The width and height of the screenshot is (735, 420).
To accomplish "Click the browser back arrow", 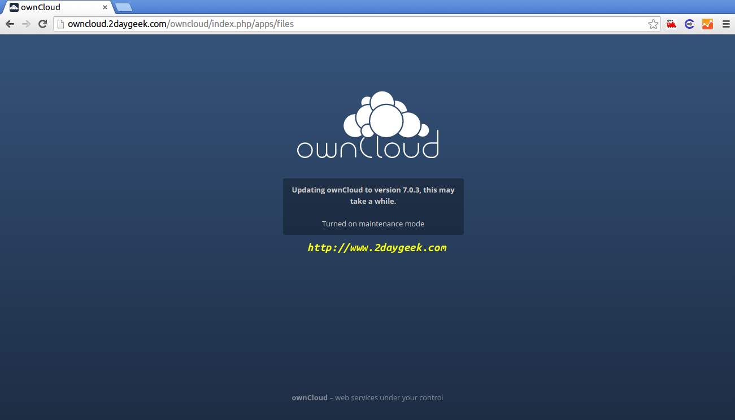I will tap(10, 24).
